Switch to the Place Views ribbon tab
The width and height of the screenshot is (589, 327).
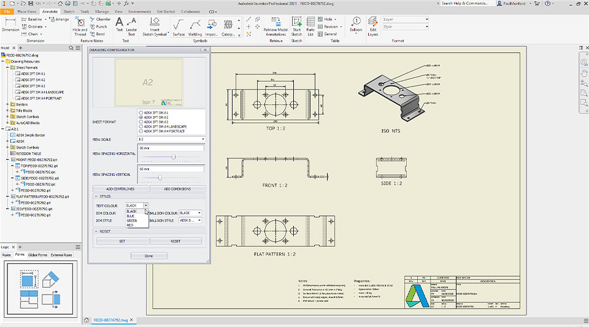tap(26, 12)
